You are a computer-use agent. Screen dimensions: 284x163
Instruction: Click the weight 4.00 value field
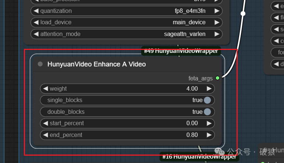pos(127,88)
